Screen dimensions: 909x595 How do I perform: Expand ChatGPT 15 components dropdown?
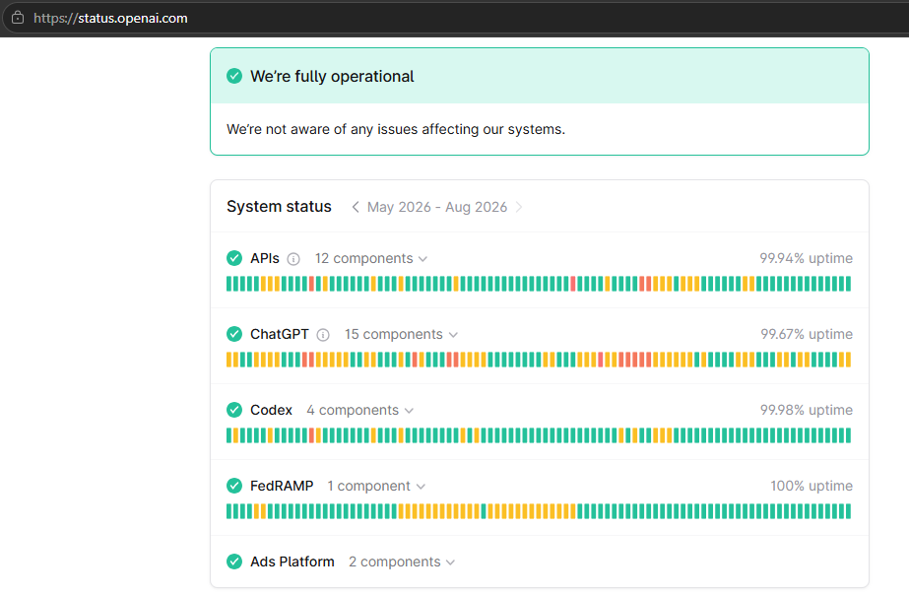click(x=401, y=335)
